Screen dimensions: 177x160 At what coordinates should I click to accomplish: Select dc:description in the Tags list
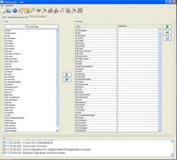click(x=30, y=38)
